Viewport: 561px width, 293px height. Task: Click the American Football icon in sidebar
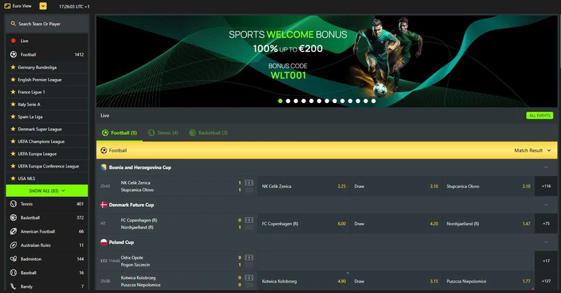[x=13, y=231]
